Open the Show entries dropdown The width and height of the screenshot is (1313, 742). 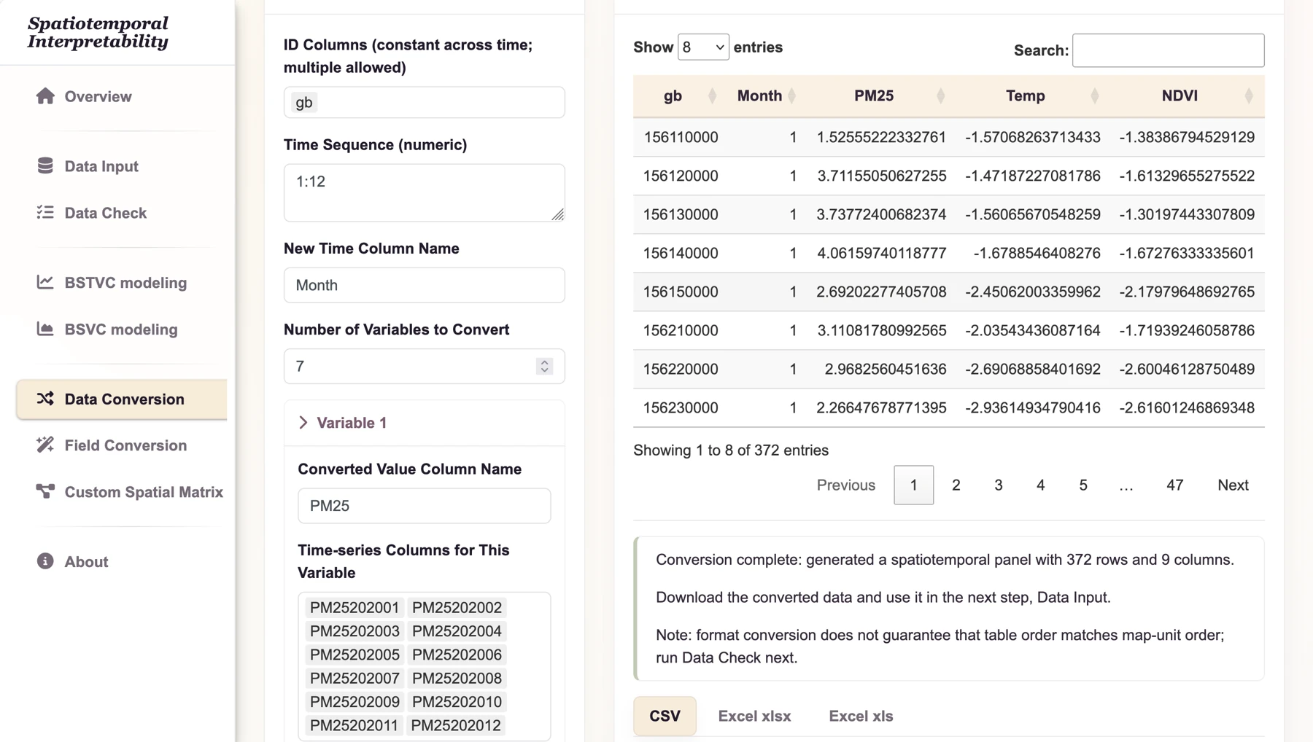[703, 47]
